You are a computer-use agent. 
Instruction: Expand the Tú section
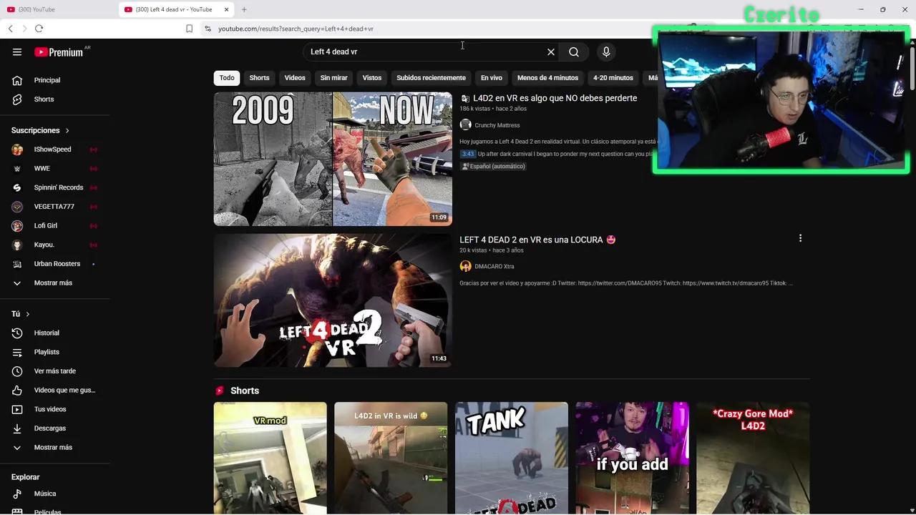21,314
